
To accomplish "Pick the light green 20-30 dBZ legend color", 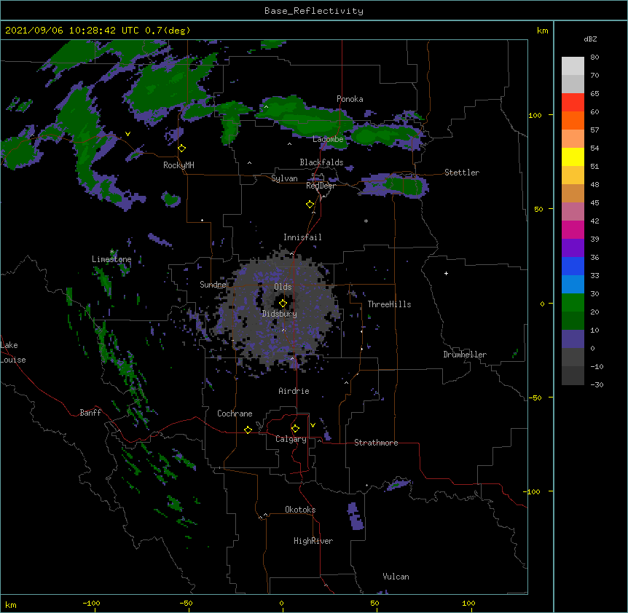I will tap(573, 303).
